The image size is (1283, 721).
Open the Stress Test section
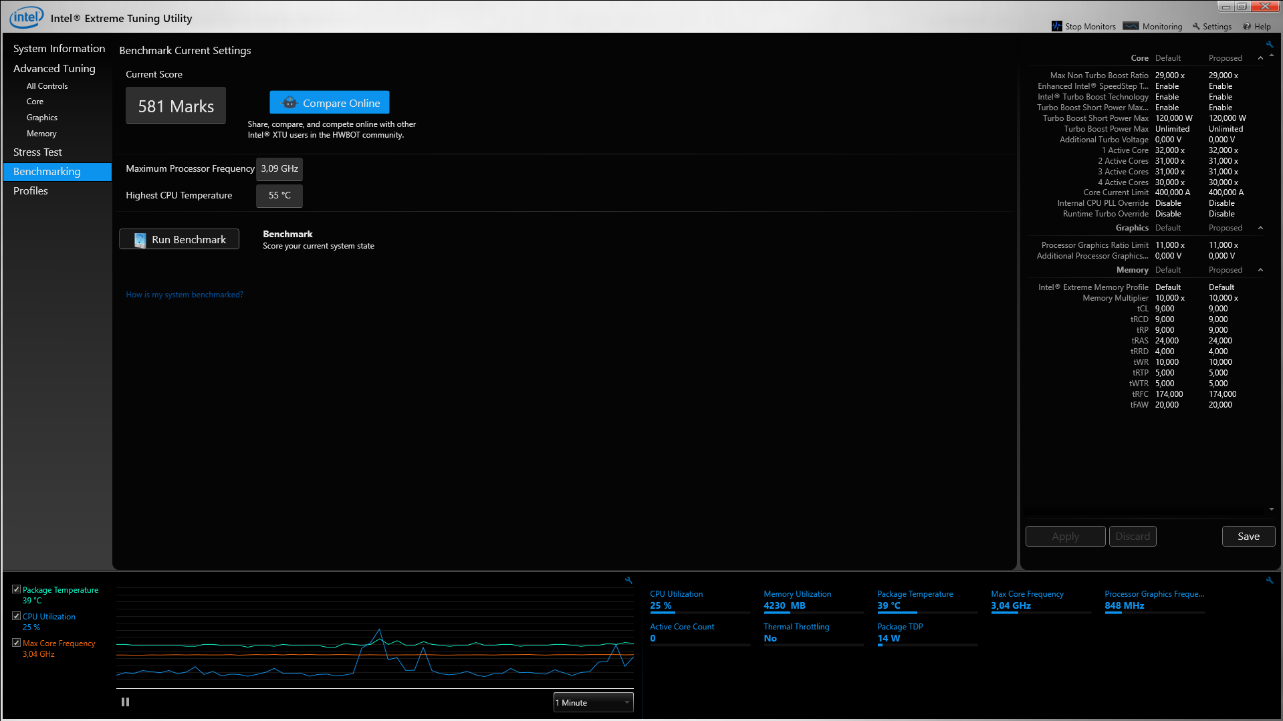(37, 152)
